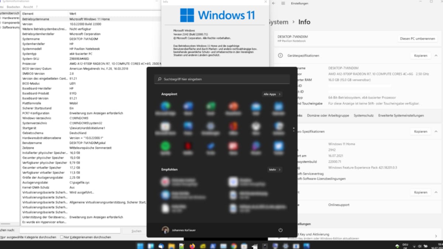Screen dimensions: 443x249
Task: Click 'Diesen PC umbenennen' button
Action: point(418,39)
